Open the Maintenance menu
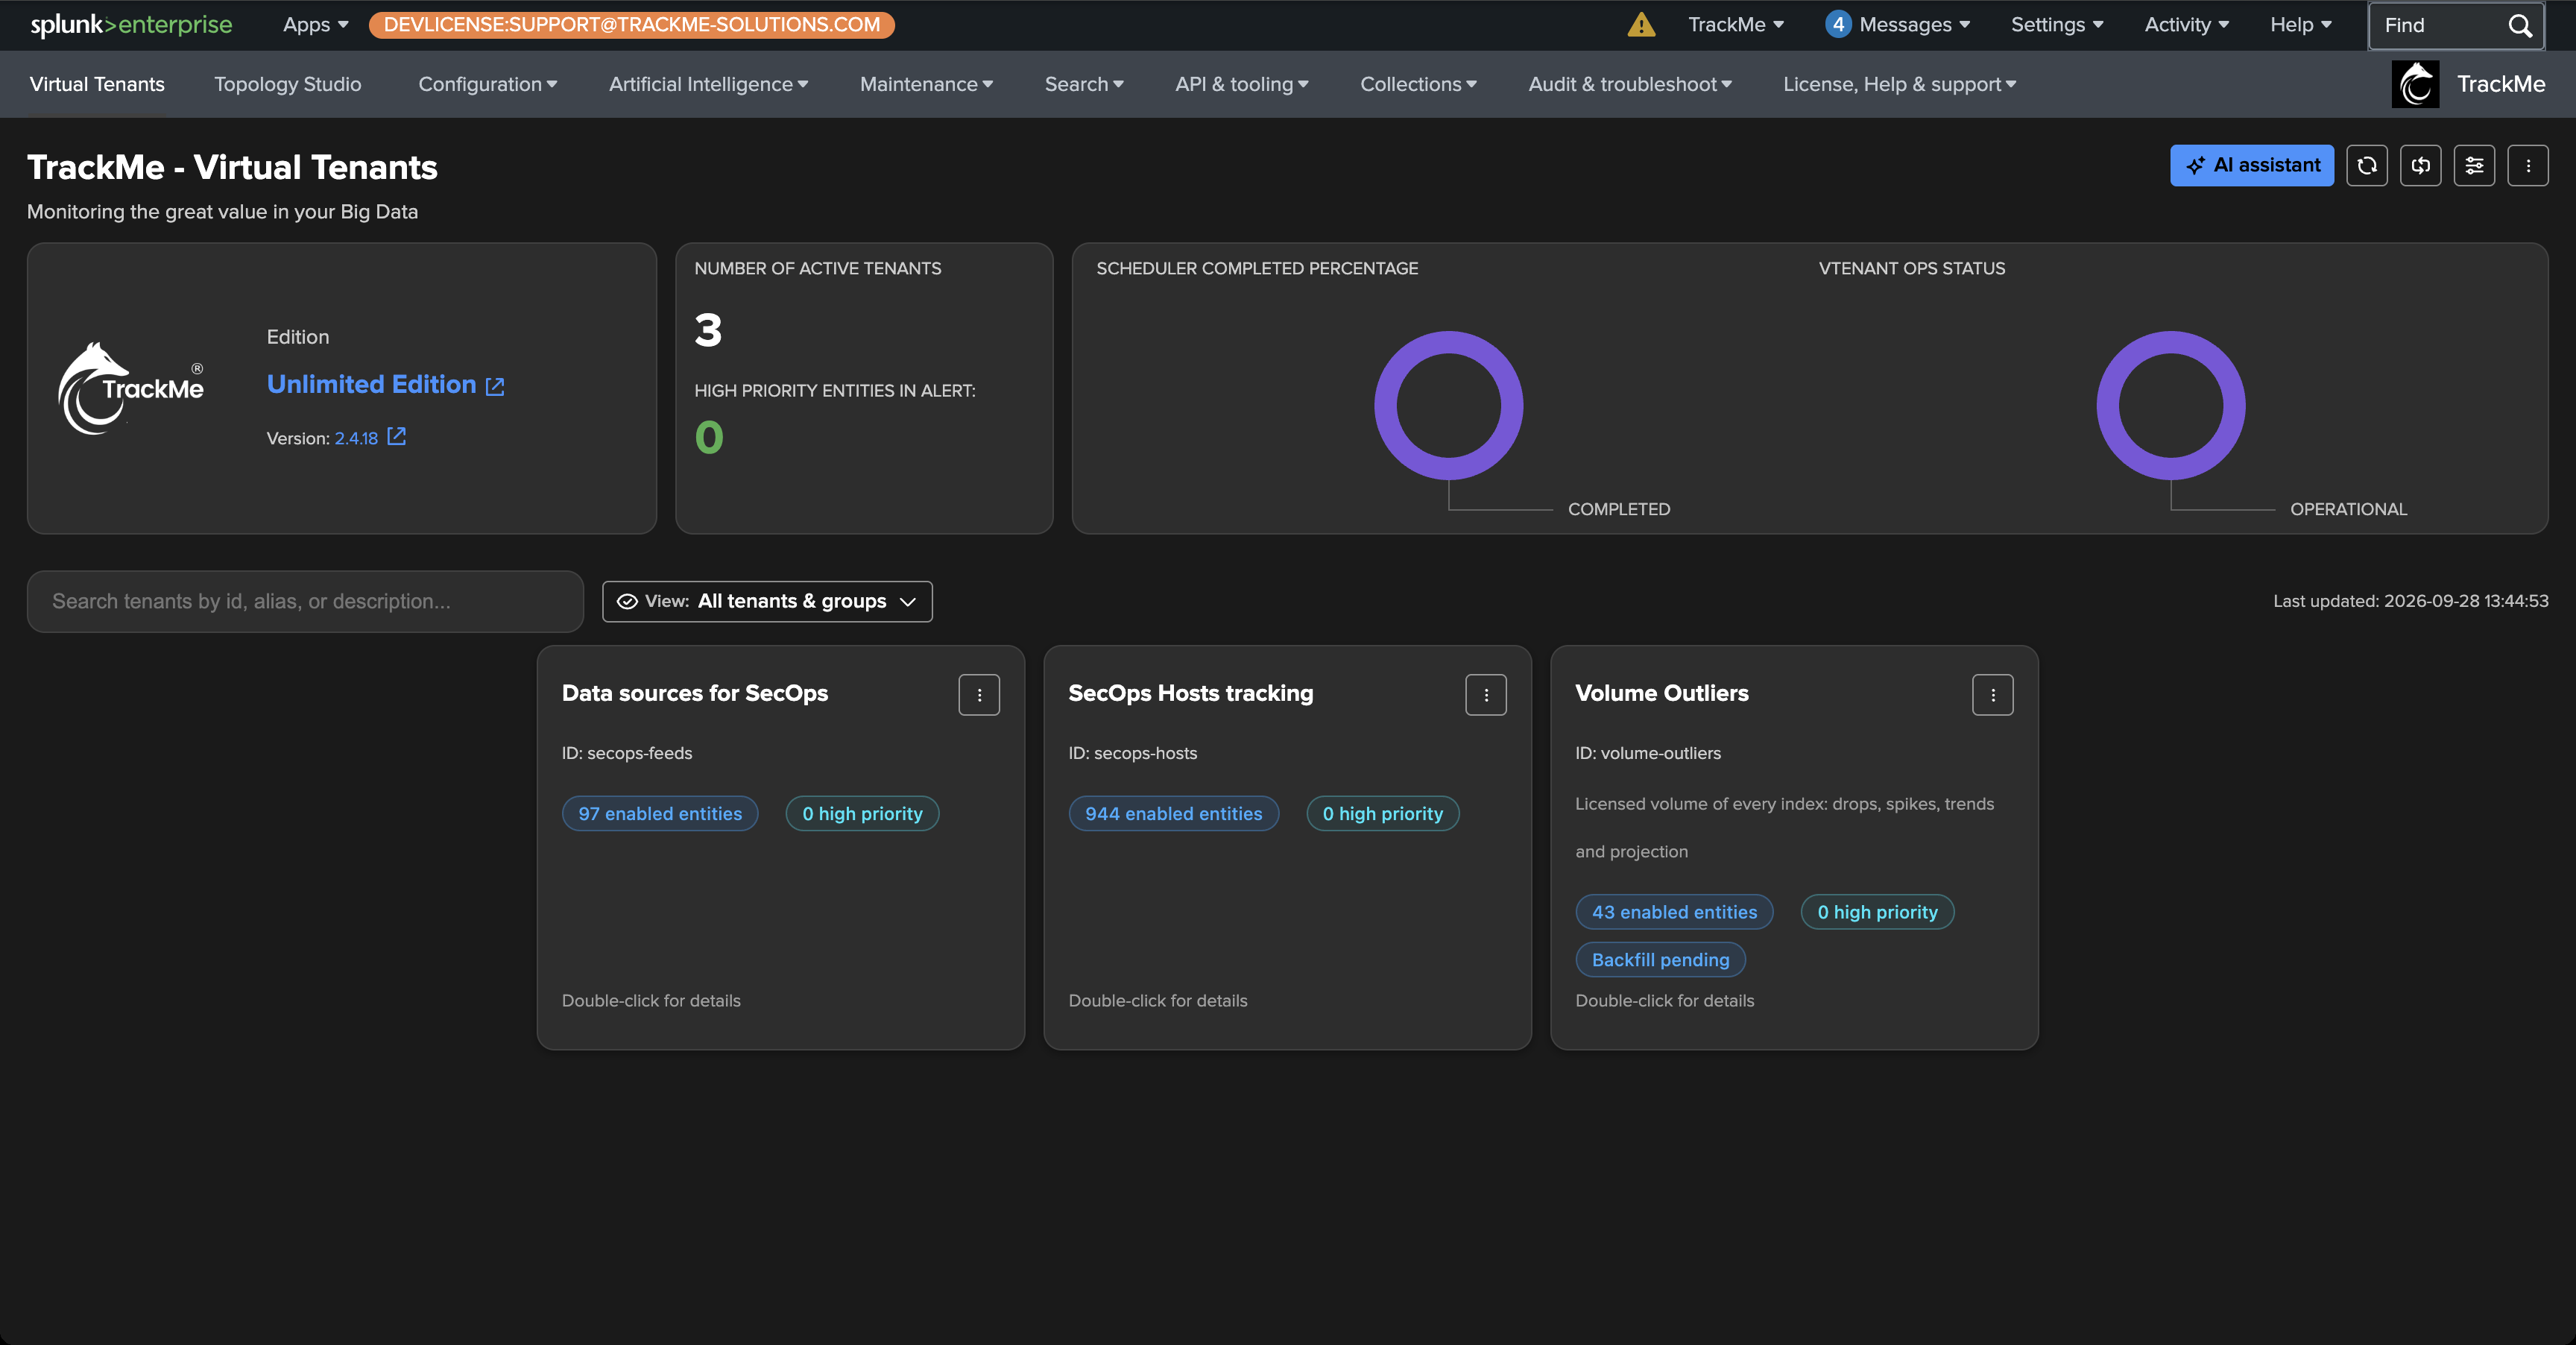Screen dimensions: 2576x1345 click(x=926, y=84)
